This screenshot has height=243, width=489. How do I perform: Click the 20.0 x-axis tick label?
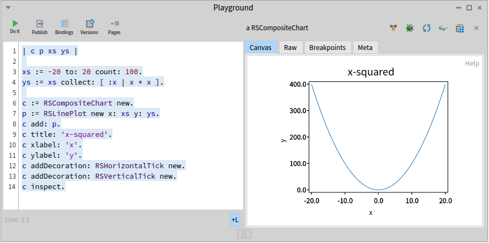445,201
